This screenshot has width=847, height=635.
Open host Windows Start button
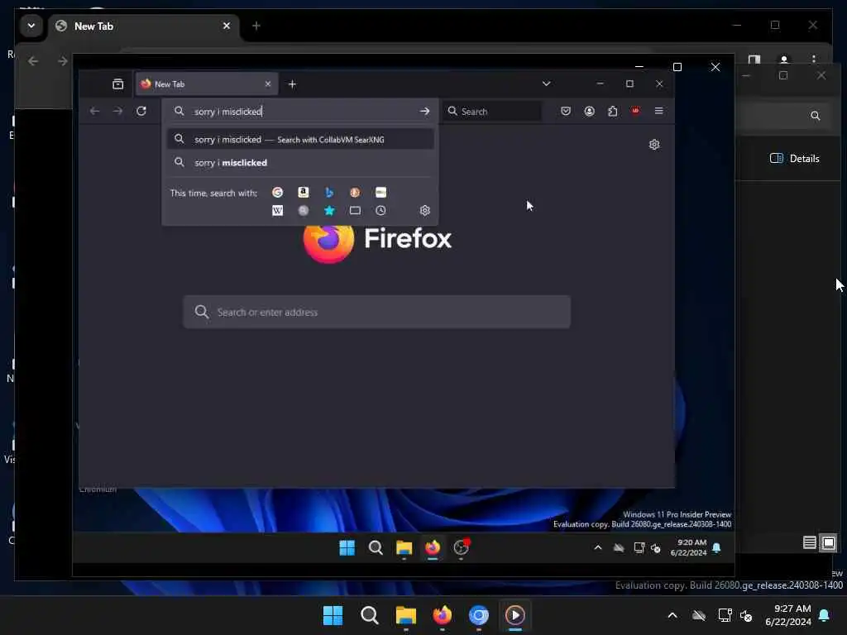click(x=333, y=615)
